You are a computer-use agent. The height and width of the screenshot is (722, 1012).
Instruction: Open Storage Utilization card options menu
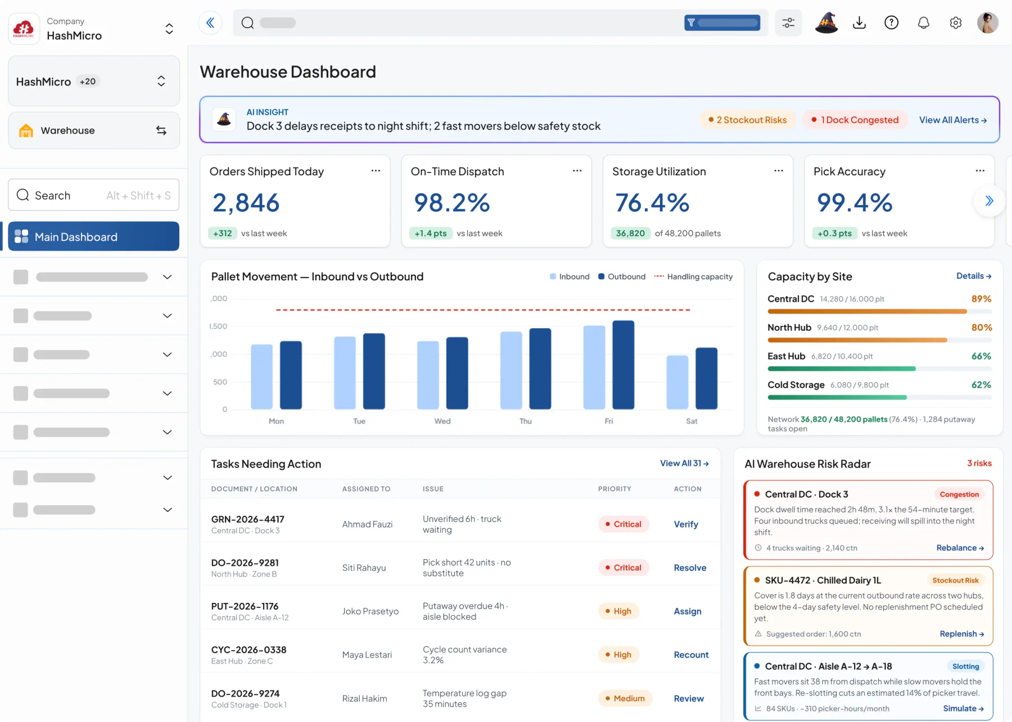click(x=778, y=171)
